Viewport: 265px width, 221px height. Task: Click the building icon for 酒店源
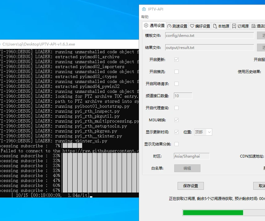[254, 26]
